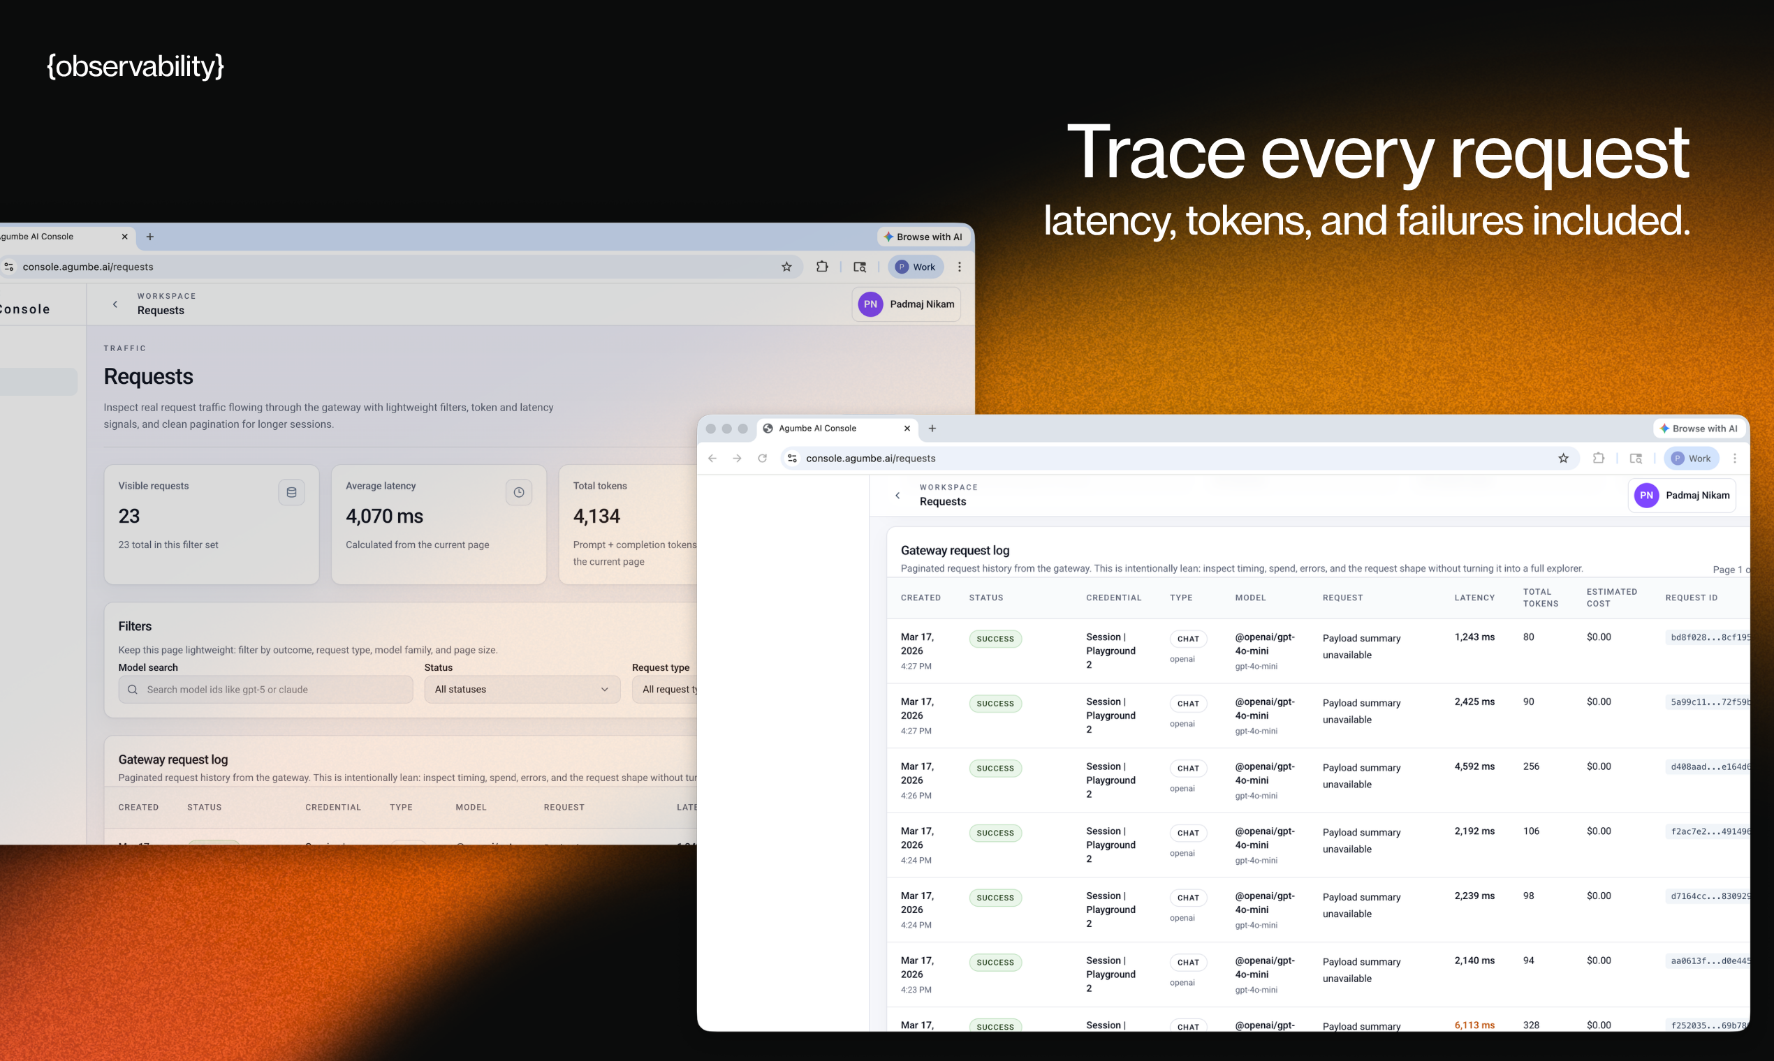Image resolution: width=1774 pixels, height=1061 pixels.
Task: Open Padmaj Nikam profile in front window
Action: 1681,496
